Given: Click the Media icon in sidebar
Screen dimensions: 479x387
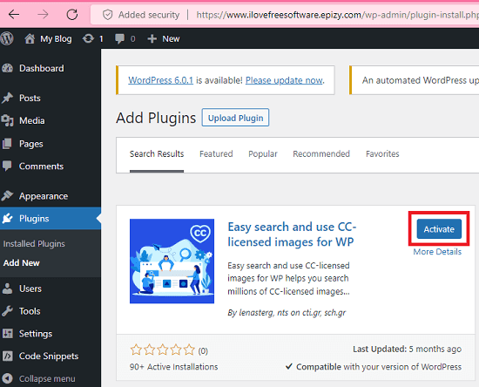Looking at the screenshot, I should (x=7, y=120).
